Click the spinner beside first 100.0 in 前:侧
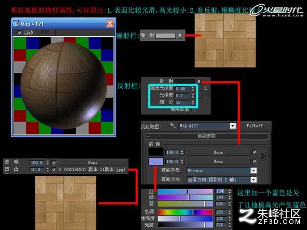307x230 pixels. [182, 152]
